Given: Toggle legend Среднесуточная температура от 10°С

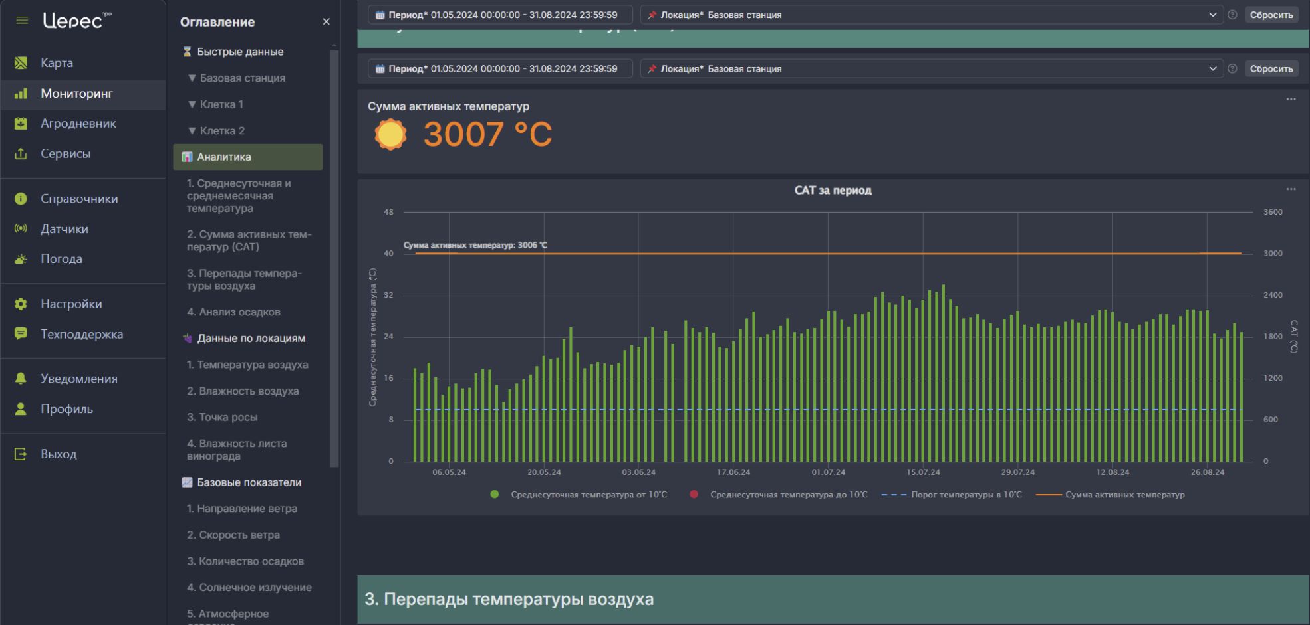Looking at the screenshot, I should (x=578, y=495).
